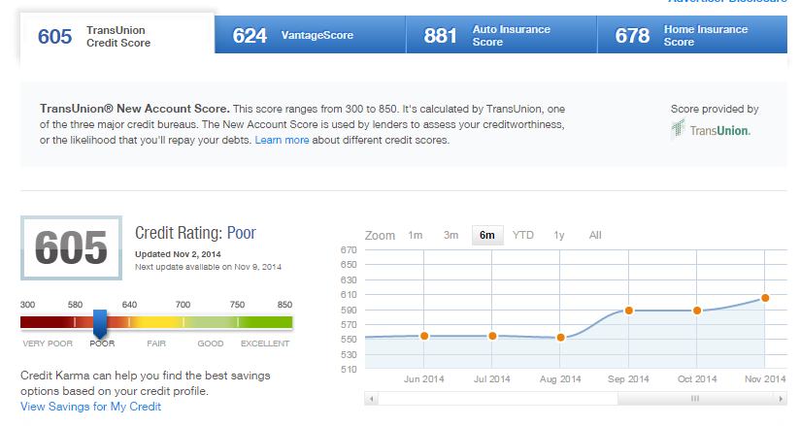The width and height of the screenshot is (800, 426).
Task: Click the Jun 2014 data point
Action: coord(424,336)
